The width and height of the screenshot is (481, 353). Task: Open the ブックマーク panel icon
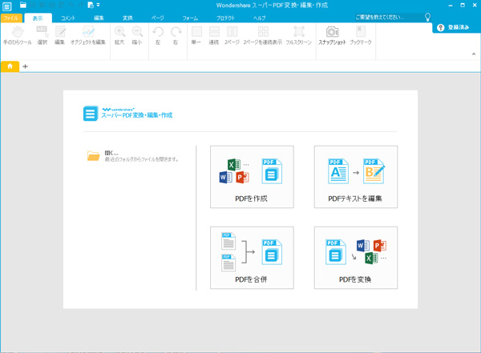pos(361,36)
